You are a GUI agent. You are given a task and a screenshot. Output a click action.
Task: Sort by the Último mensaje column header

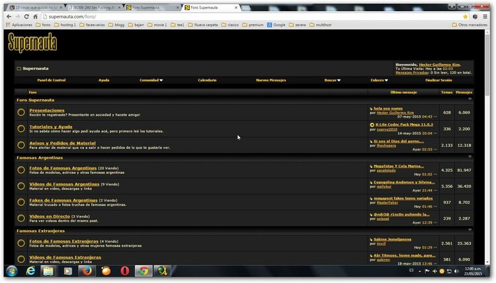click(403, 93)
